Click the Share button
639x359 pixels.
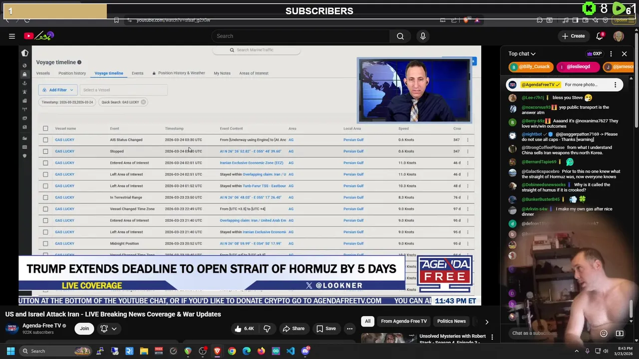point(294,329)
